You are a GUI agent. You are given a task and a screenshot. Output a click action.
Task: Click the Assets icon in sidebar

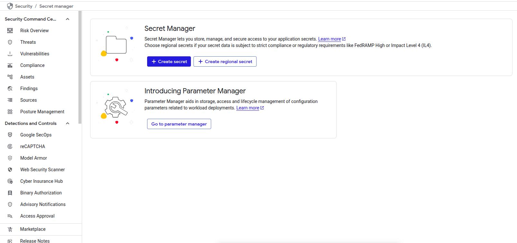pos(10,77)
